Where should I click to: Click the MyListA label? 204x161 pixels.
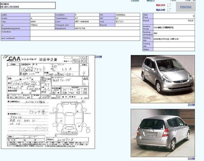pos(160,5)
